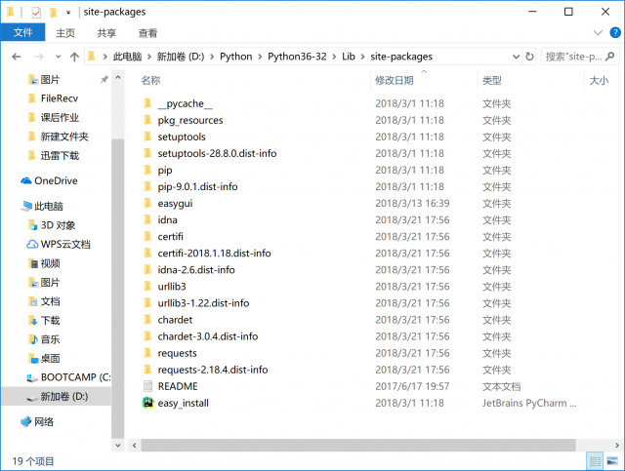Screen dimensions: 625x471
Task: Open the recent locations dropdown
Action: (x=55, y=57)
